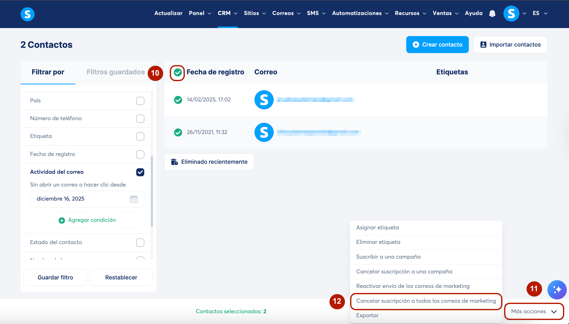The width and height of the screenshot is (569, 324).
Task: Click the AI assistant sparkle button
Action: [557, 290]
